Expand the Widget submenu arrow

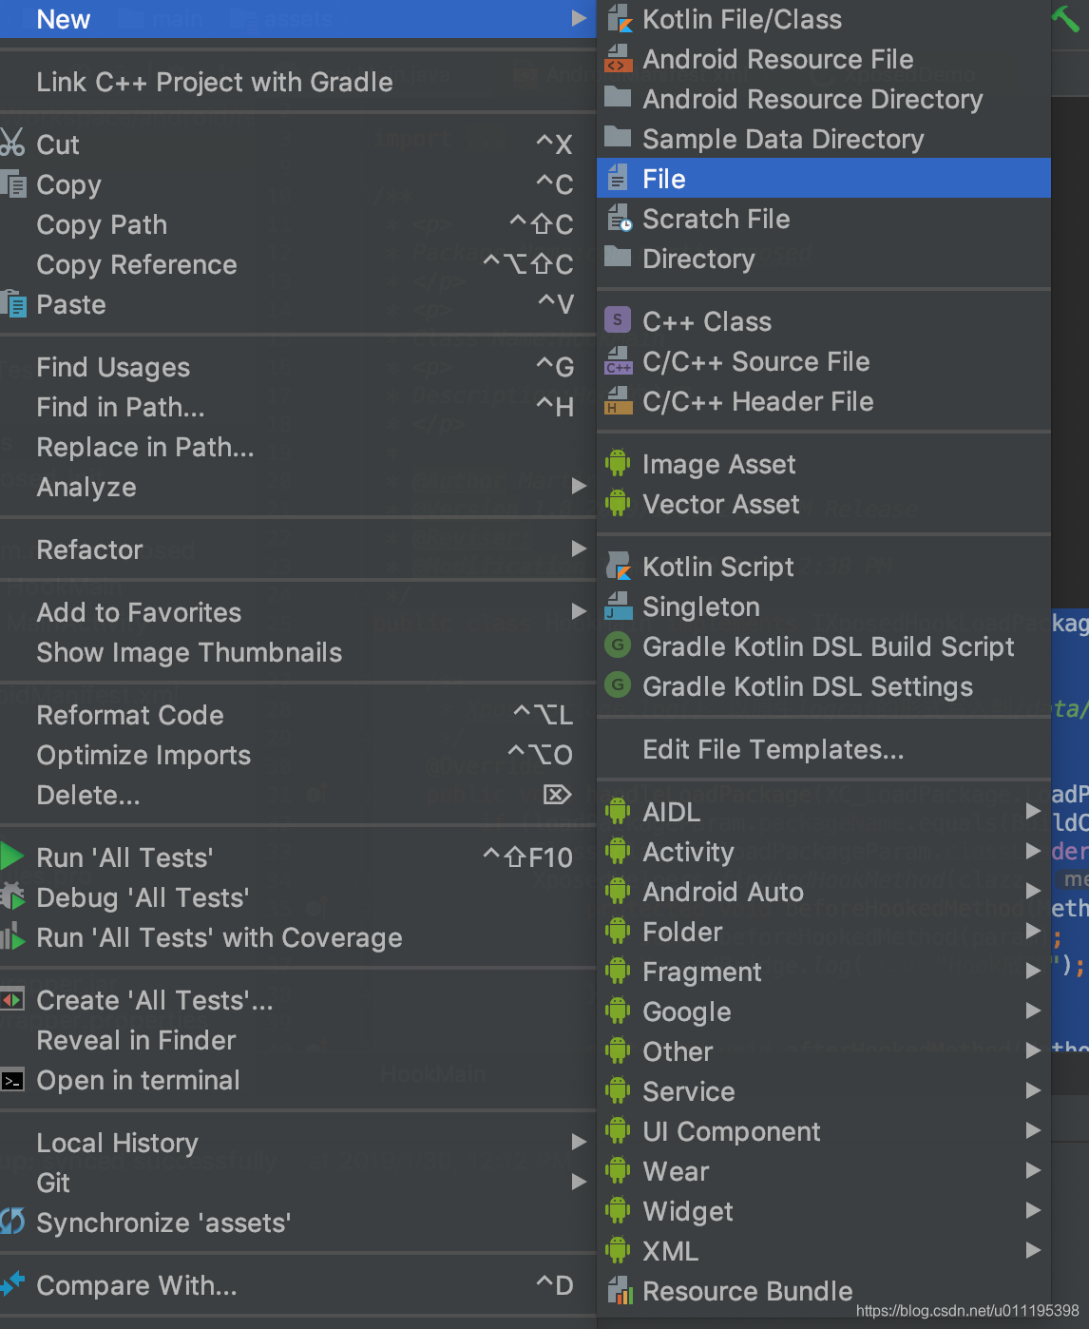click(1033, 1210)
